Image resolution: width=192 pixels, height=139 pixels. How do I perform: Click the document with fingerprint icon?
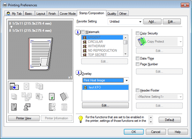tap(14, 107)
